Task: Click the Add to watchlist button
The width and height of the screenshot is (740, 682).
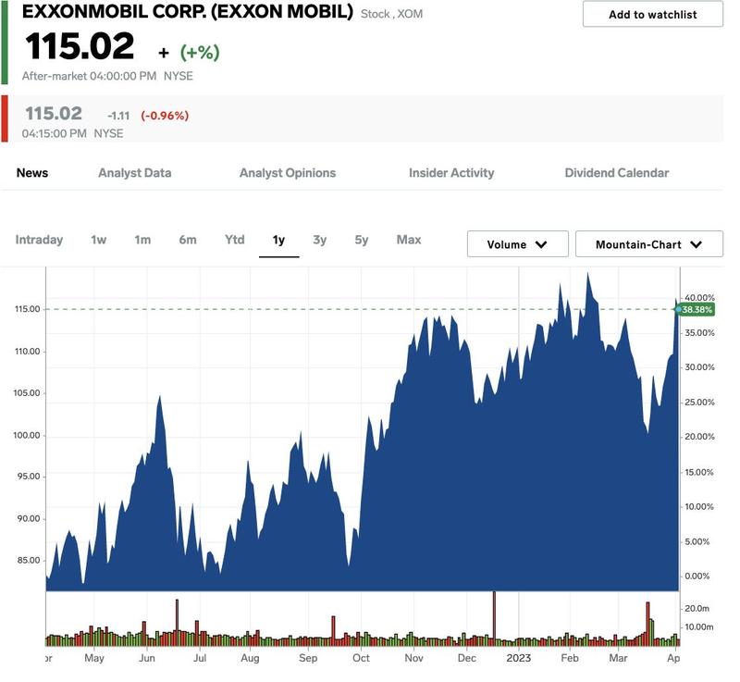Action: point(652,14)
